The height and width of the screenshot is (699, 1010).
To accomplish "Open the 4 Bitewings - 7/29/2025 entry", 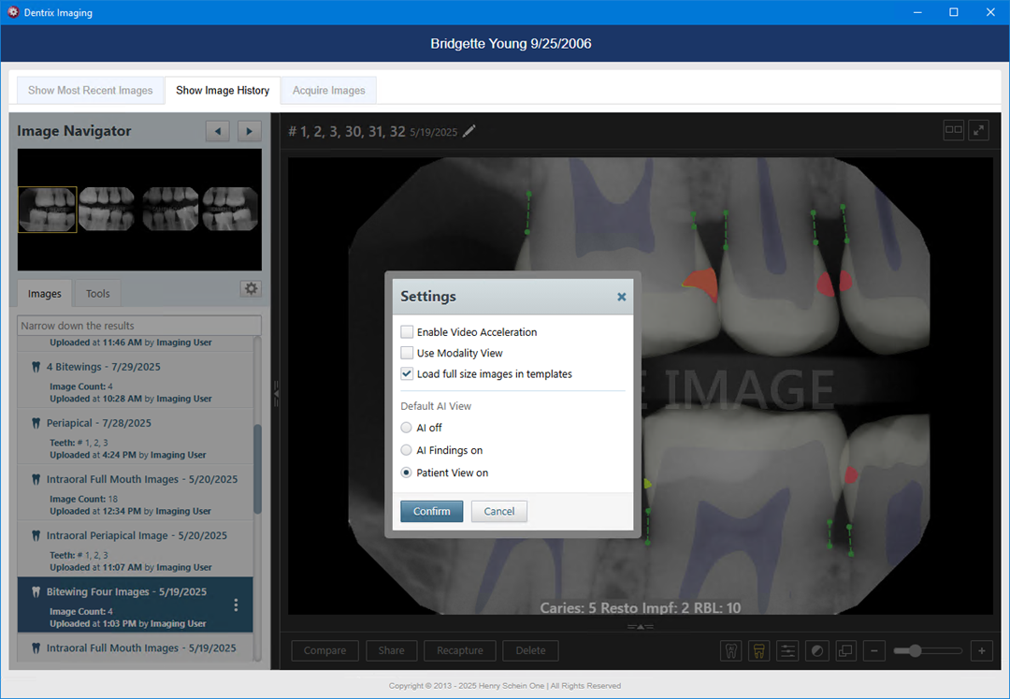I will (135, 380).
